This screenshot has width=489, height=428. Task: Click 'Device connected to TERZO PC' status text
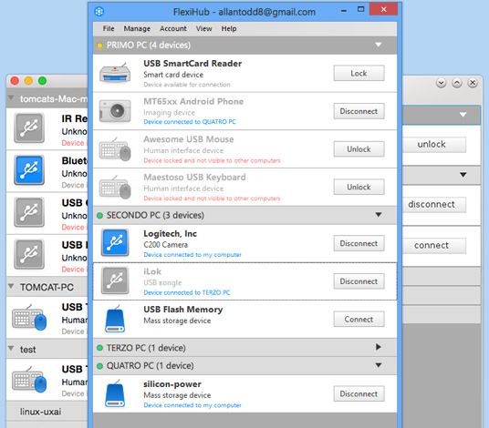pos(187,292)
